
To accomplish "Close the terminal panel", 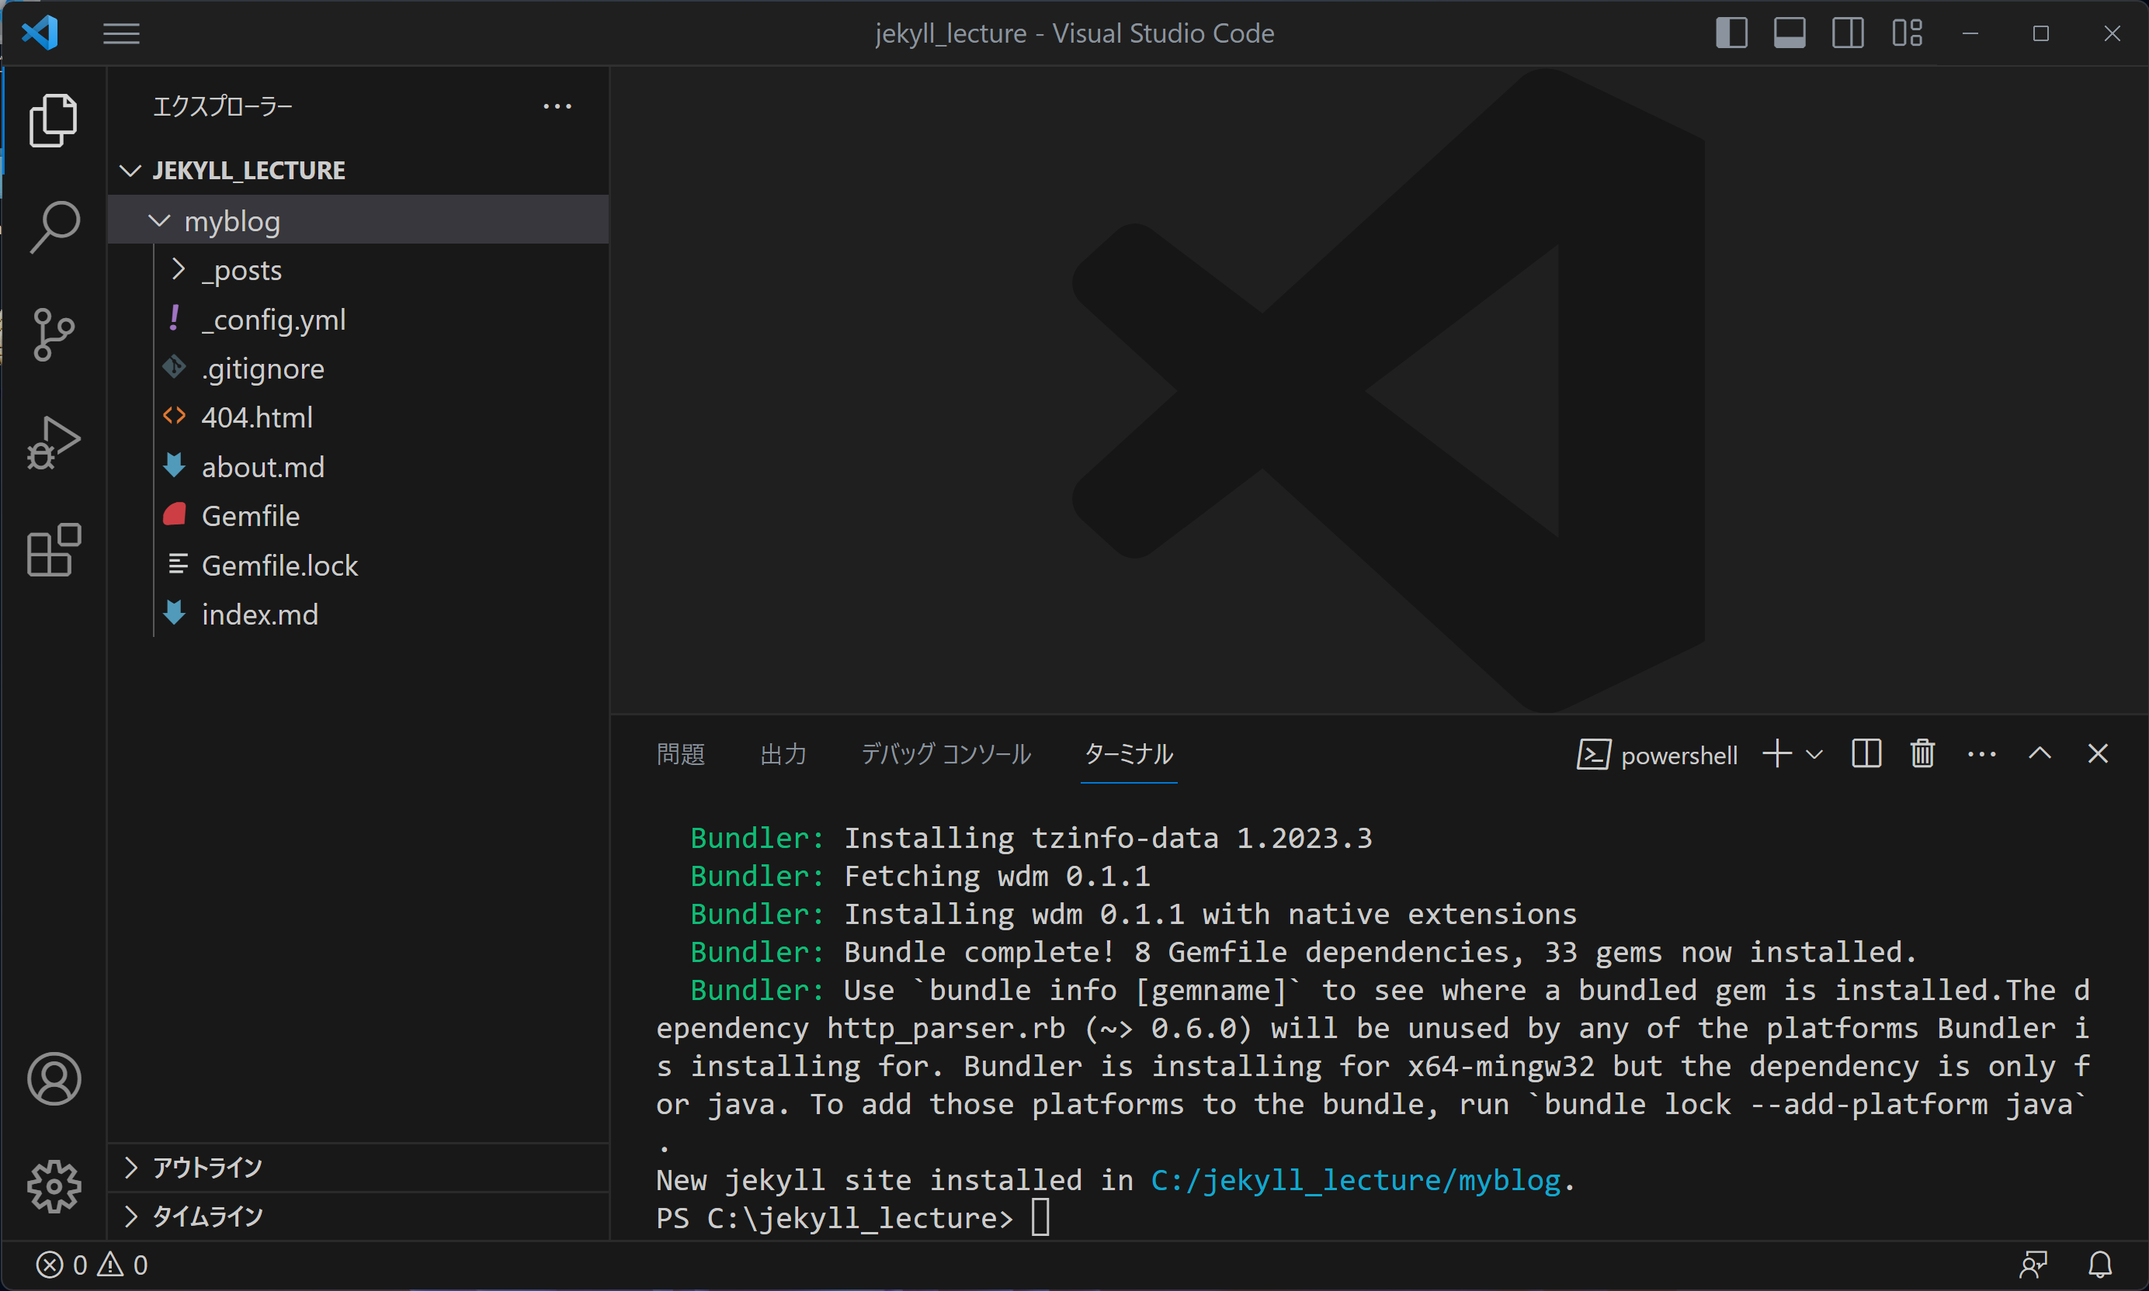I will tap(2098, 754).
